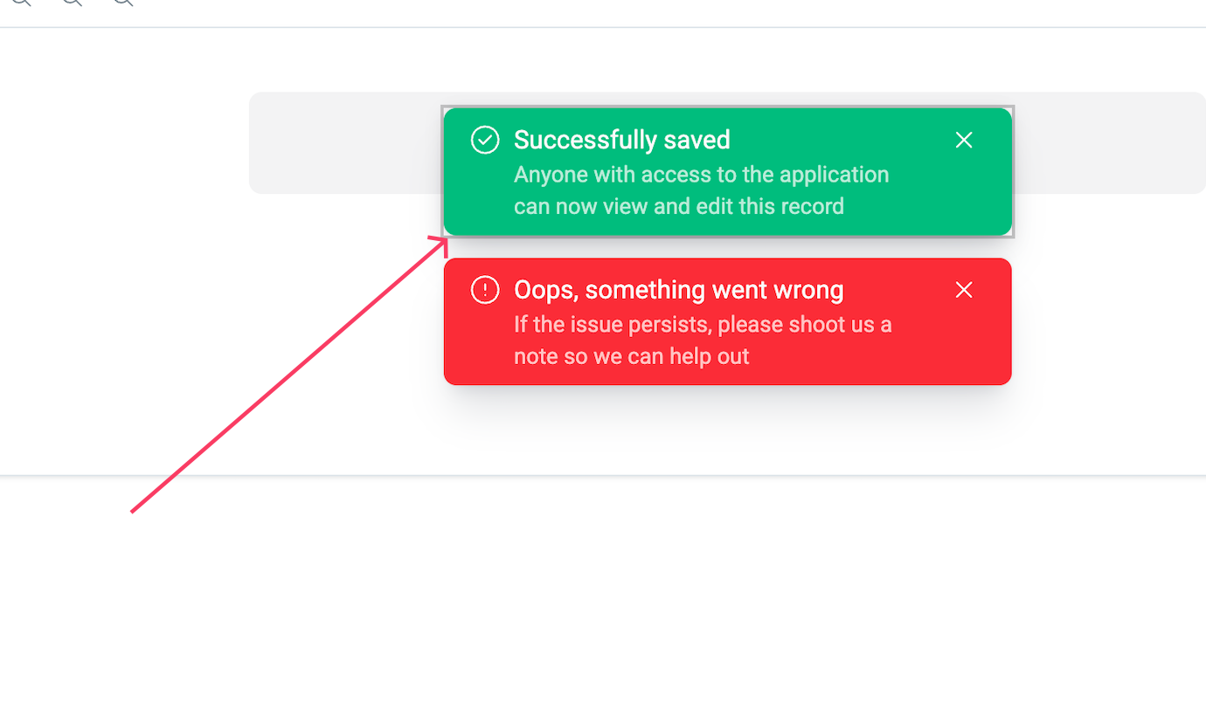The height and width of the screenshot is (702, 1206).
Task: Click the checkmark circle success icon
Action: pos(485,140)
